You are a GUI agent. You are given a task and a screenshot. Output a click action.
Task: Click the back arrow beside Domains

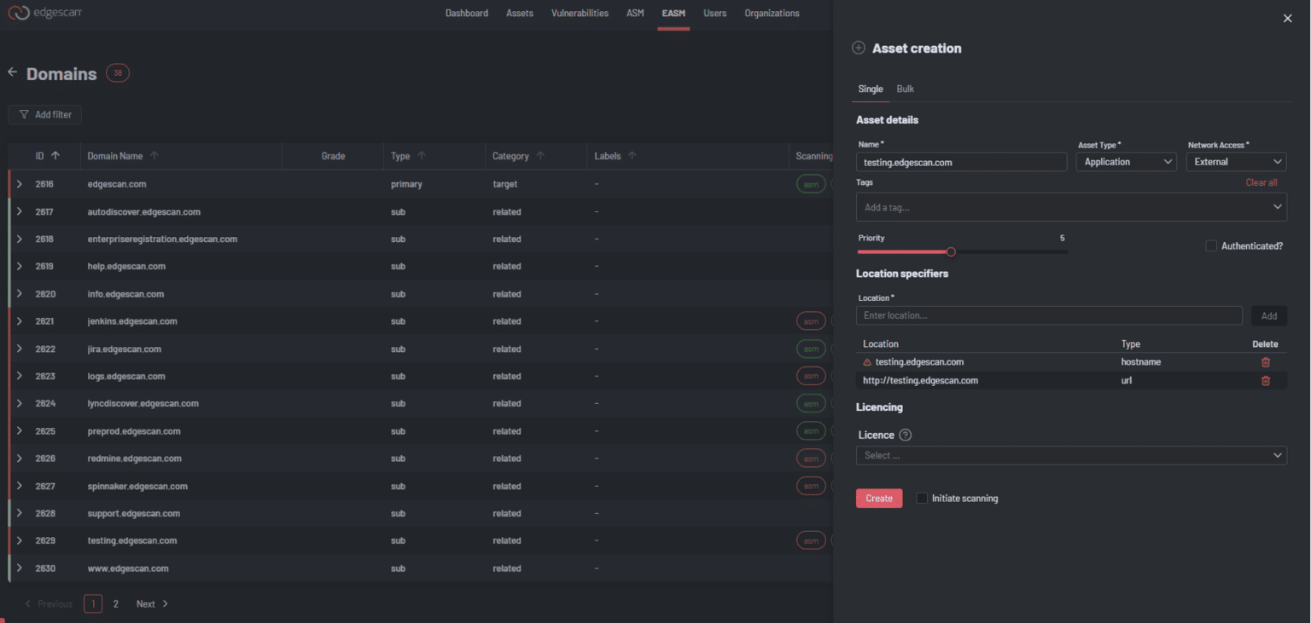pyautogui.click(x=12, y=72)
